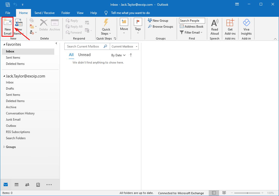
Task: Open the Address Book
Action: [191, 27]
